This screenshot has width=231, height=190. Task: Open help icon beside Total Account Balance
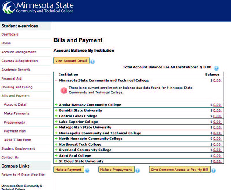click(216, 68)
